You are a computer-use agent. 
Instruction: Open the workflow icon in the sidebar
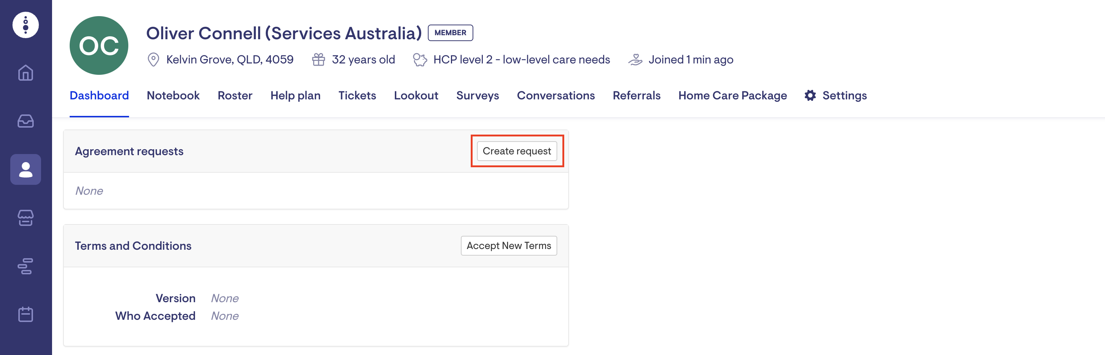tap(25, 266)
